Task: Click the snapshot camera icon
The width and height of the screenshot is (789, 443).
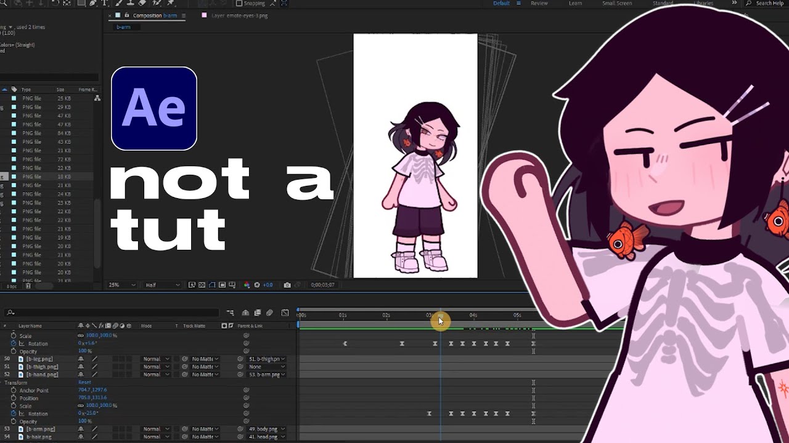Action: (x=287, y=285)
